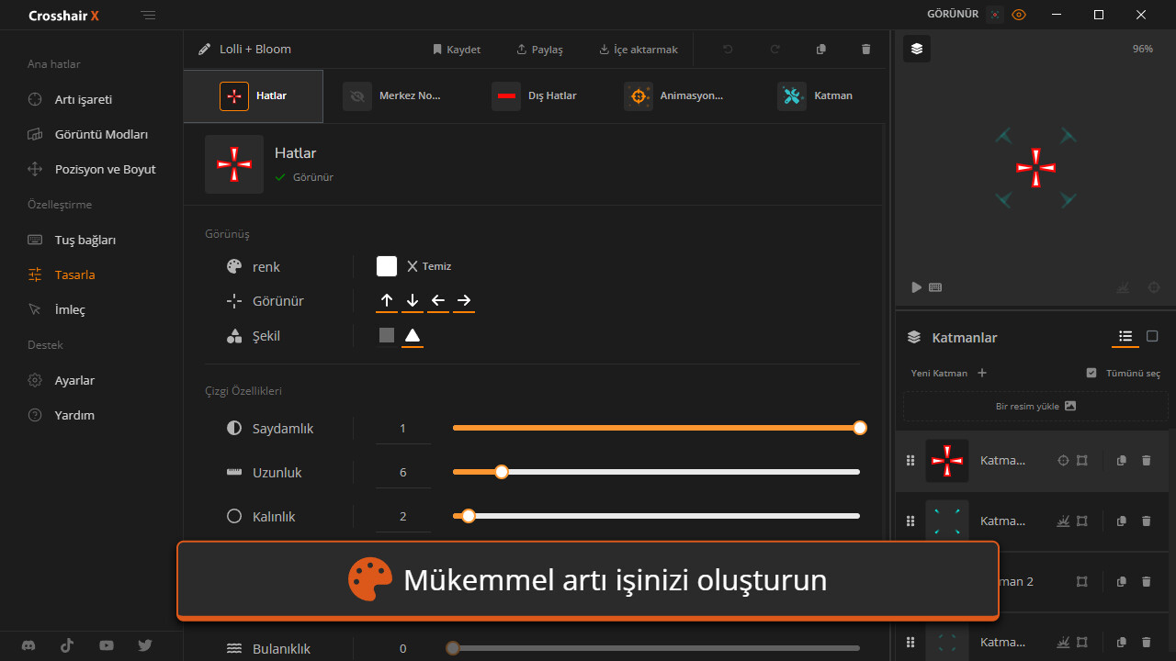
Task: Click the trash icon in top toolbar
Action: 865,50
